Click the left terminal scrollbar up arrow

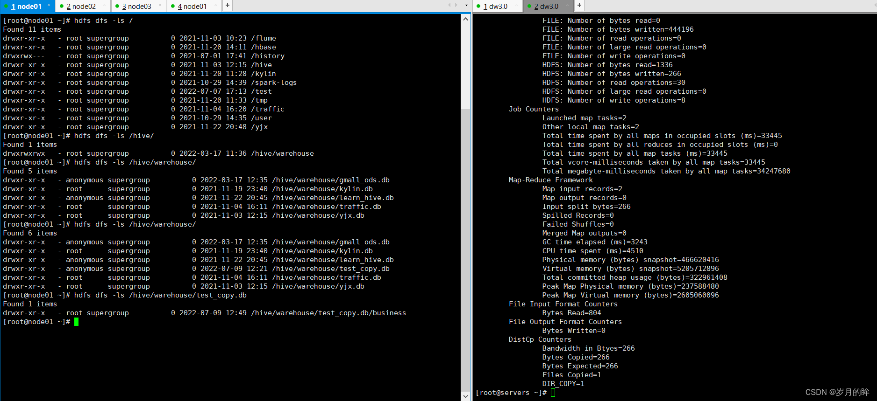pos(465,19)
